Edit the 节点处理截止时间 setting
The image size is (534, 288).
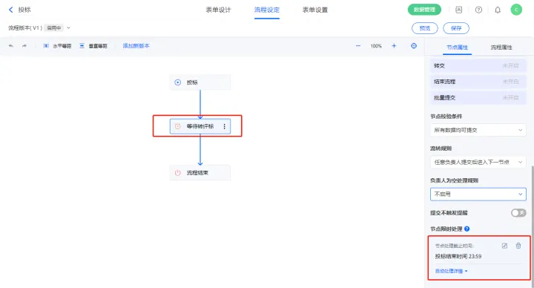(x=505, y=246)
